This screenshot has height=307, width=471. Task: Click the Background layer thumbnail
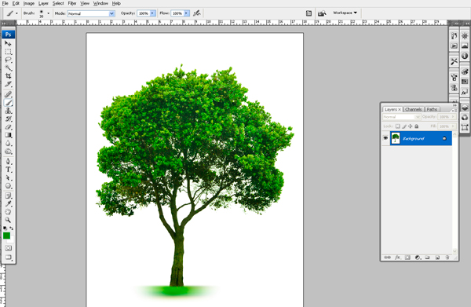coord(396,138)
